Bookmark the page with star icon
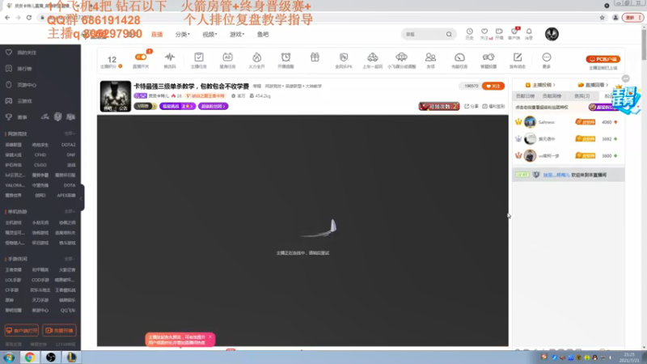The image size is (647, 364). pyautogui.click(x=602, y=17)
